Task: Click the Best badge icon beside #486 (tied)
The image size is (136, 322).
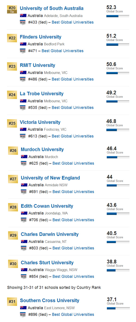Action: tap(23, 79)
